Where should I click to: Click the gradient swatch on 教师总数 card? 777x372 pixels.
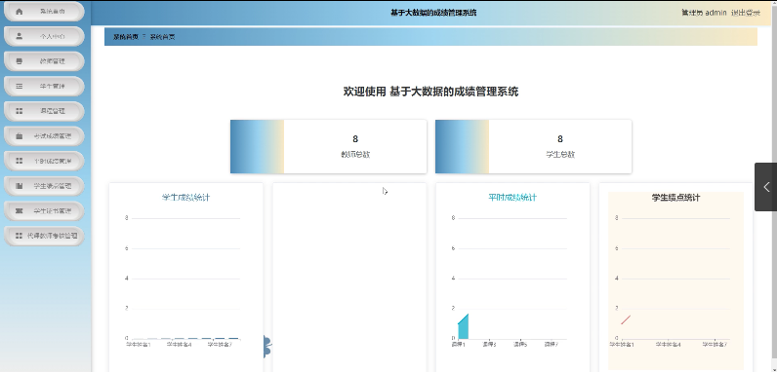pos(257,146)
